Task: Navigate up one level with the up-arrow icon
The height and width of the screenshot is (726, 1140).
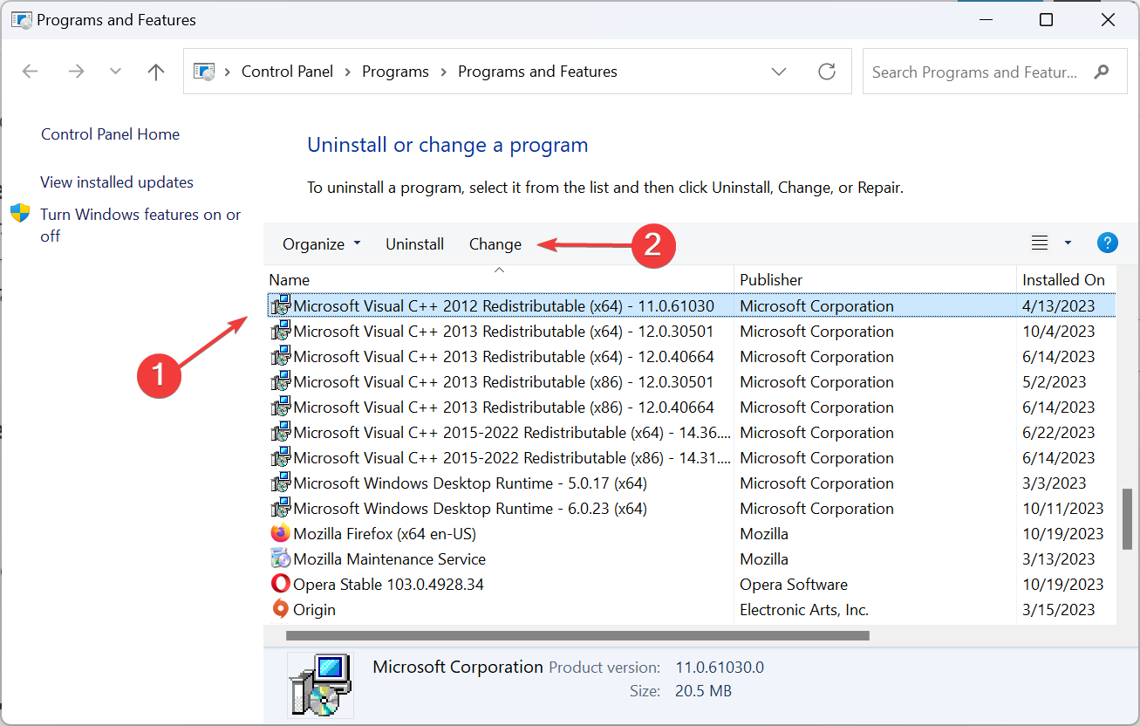Action: pos(155,72)
